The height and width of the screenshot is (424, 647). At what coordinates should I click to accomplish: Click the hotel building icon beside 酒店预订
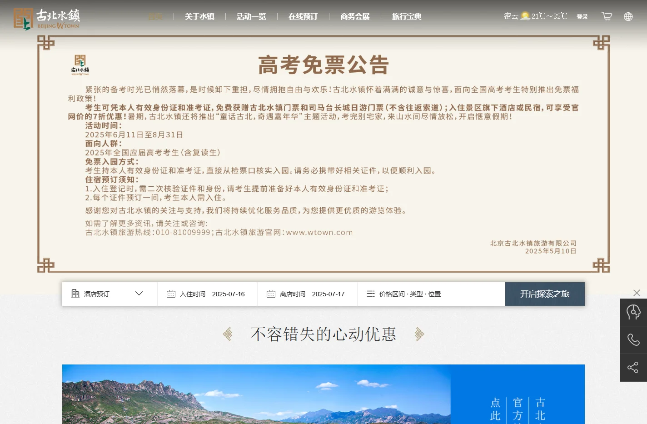click(75, 294)
